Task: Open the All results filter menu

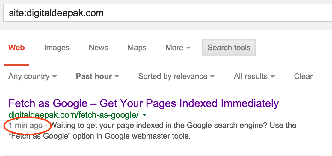Action: coord(254,76)
